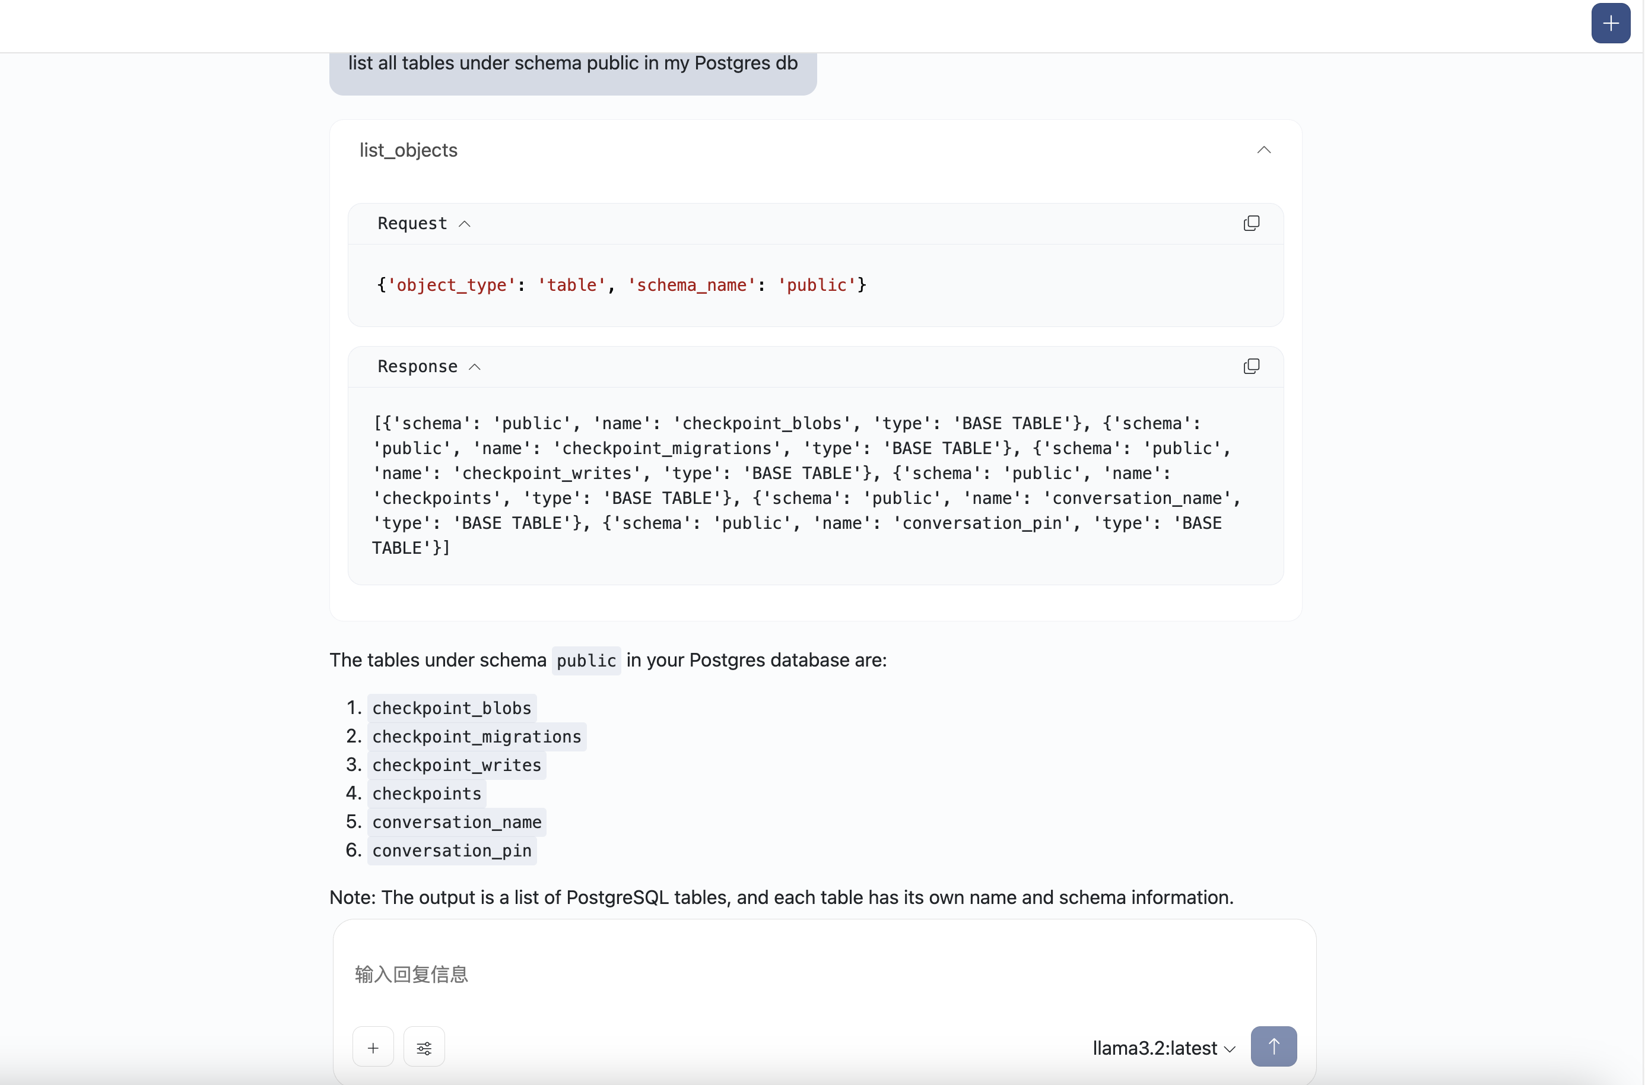The width and height of the screenshot is (1645, 1085).
Task: Click the new chat plus button
Action: [x=1611, y=24]
